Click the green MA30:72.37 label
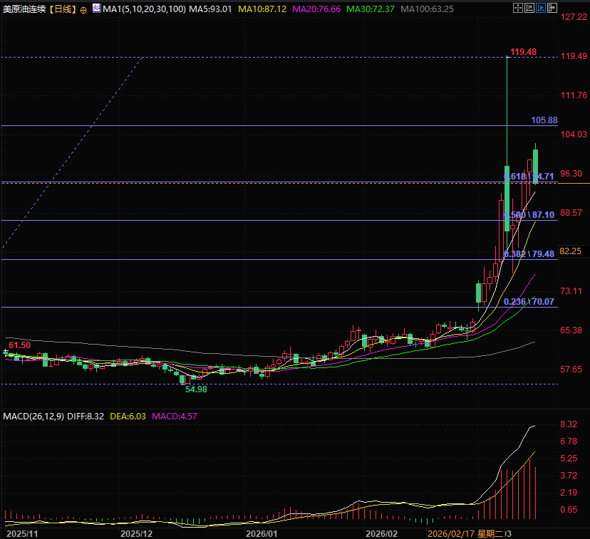This screenshot has width=590, height=539. click(x=371, y=9)
